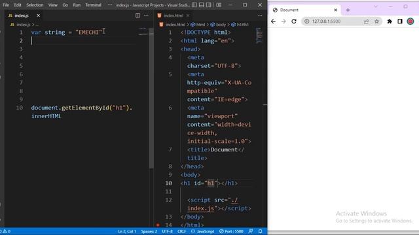Image resolution: width=419 pixels, height=235 pixels.
Task: Open more actions for right editor group
Action: [260, 16]
